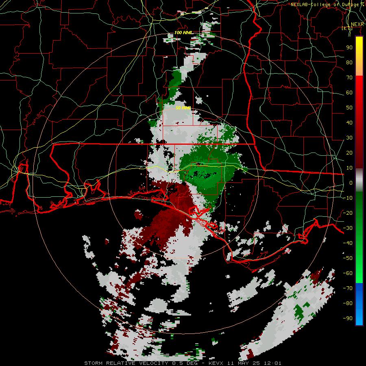Click the 30 value on velocity scale

pyautogui.click(x=349, y=138)
